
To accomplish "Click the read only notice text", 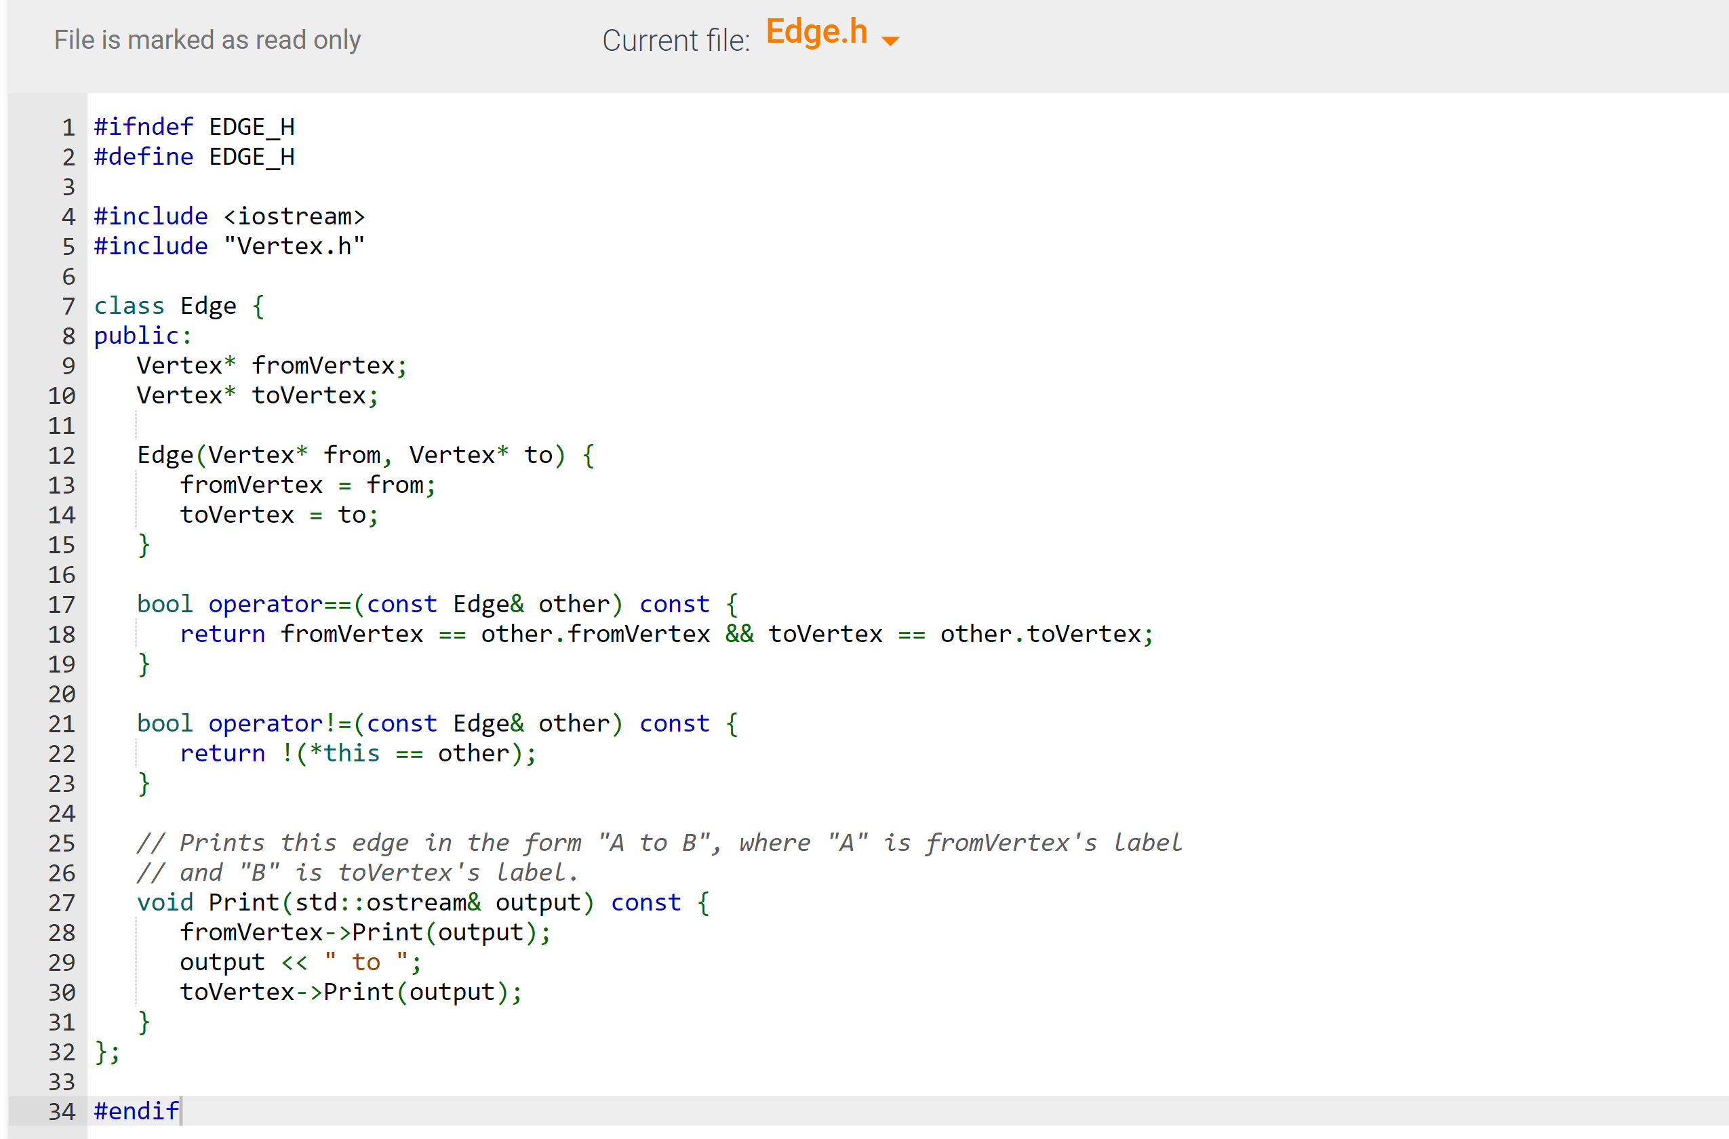I will coord(207,40).
